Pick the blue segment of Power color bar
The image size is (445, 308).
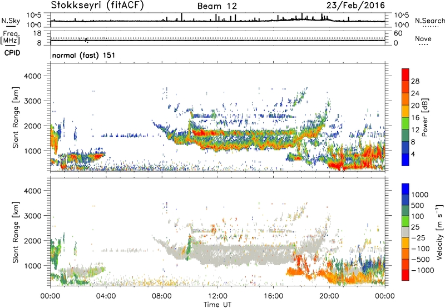(406, 157)
